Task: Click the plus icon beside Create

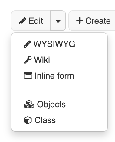Action: (80, 20)
